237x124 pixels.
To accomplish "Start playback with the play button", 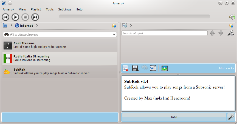I will tap(15, 17).
